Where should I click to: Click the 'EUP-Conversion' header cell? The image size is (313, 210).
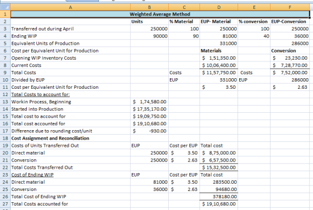290,22
